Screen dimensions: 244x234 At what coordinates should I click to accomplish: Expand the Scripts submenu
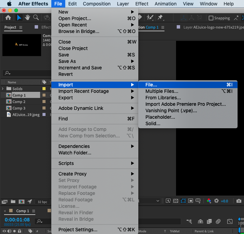pyautogui.click(x=95, y=163)
